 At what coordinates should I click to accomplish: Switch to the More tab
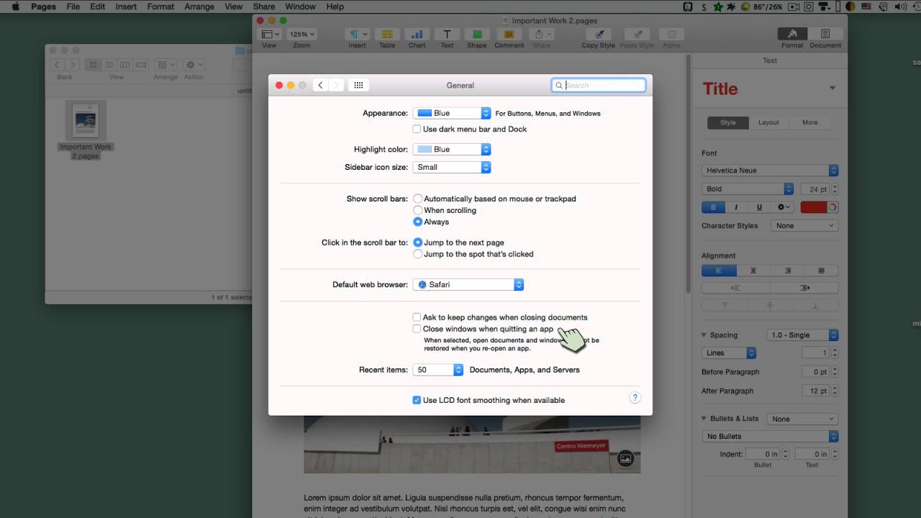pyautogui.click(x=809, y=122)
